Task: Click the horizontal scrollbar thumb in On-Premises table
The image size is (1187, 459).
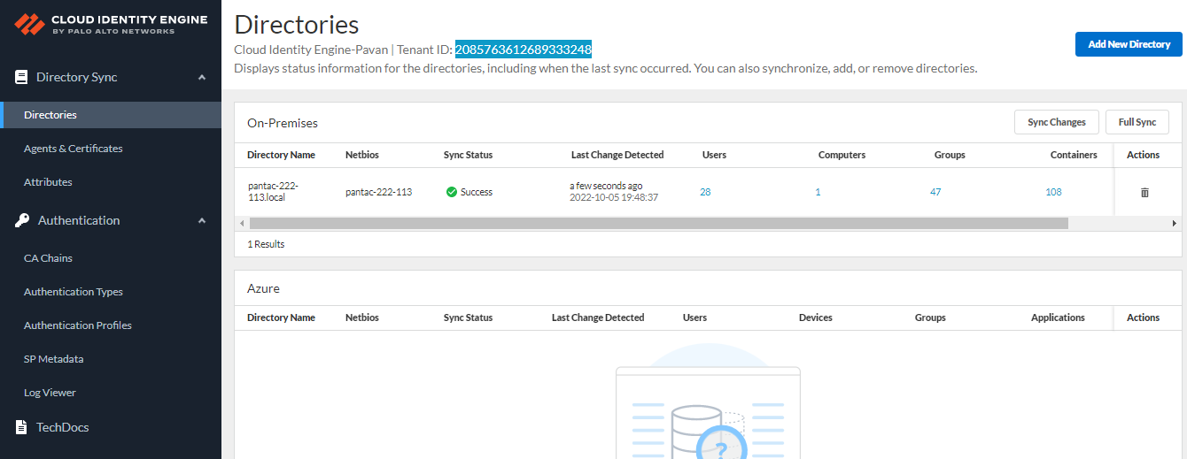Action: click(658, 224)
